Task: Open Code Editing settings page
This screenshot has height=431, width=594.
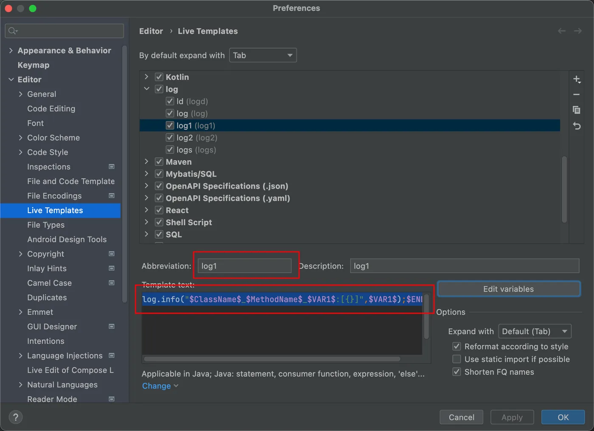Action: click(51, 109)
